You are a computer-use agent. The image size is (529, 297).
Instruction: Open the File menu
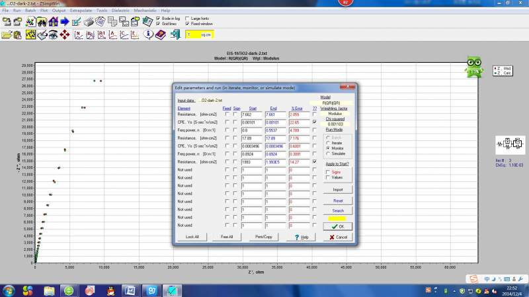point(5,11)
